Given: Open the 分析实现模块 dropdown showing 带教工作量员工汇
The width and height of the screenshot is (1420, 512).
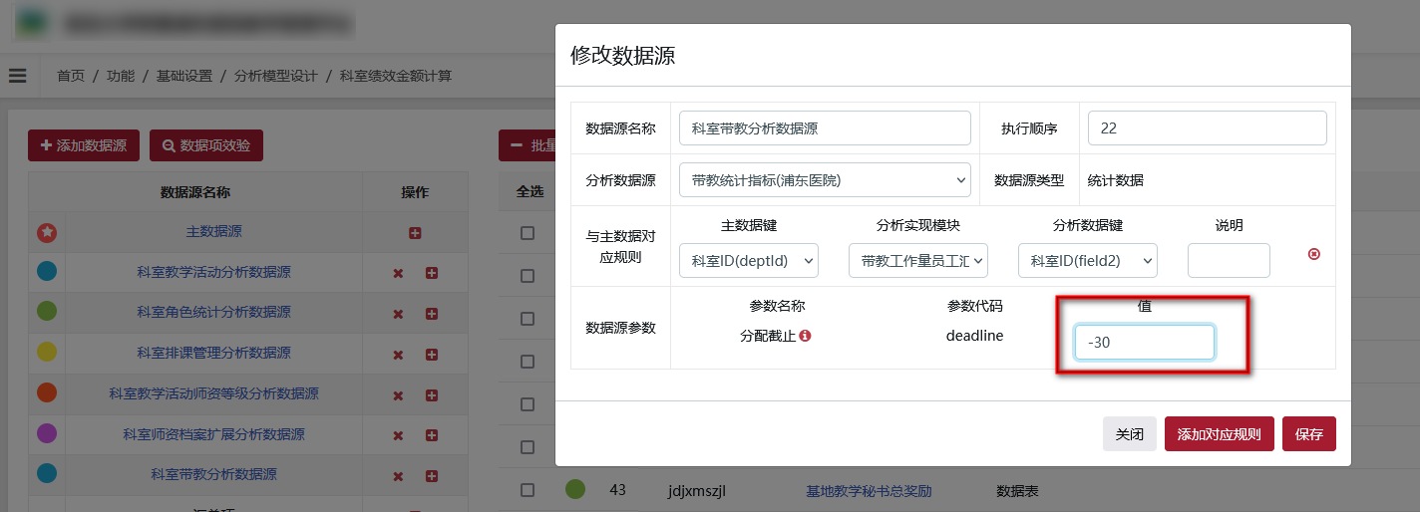Looking at the screenshot, I should point(918,260).
